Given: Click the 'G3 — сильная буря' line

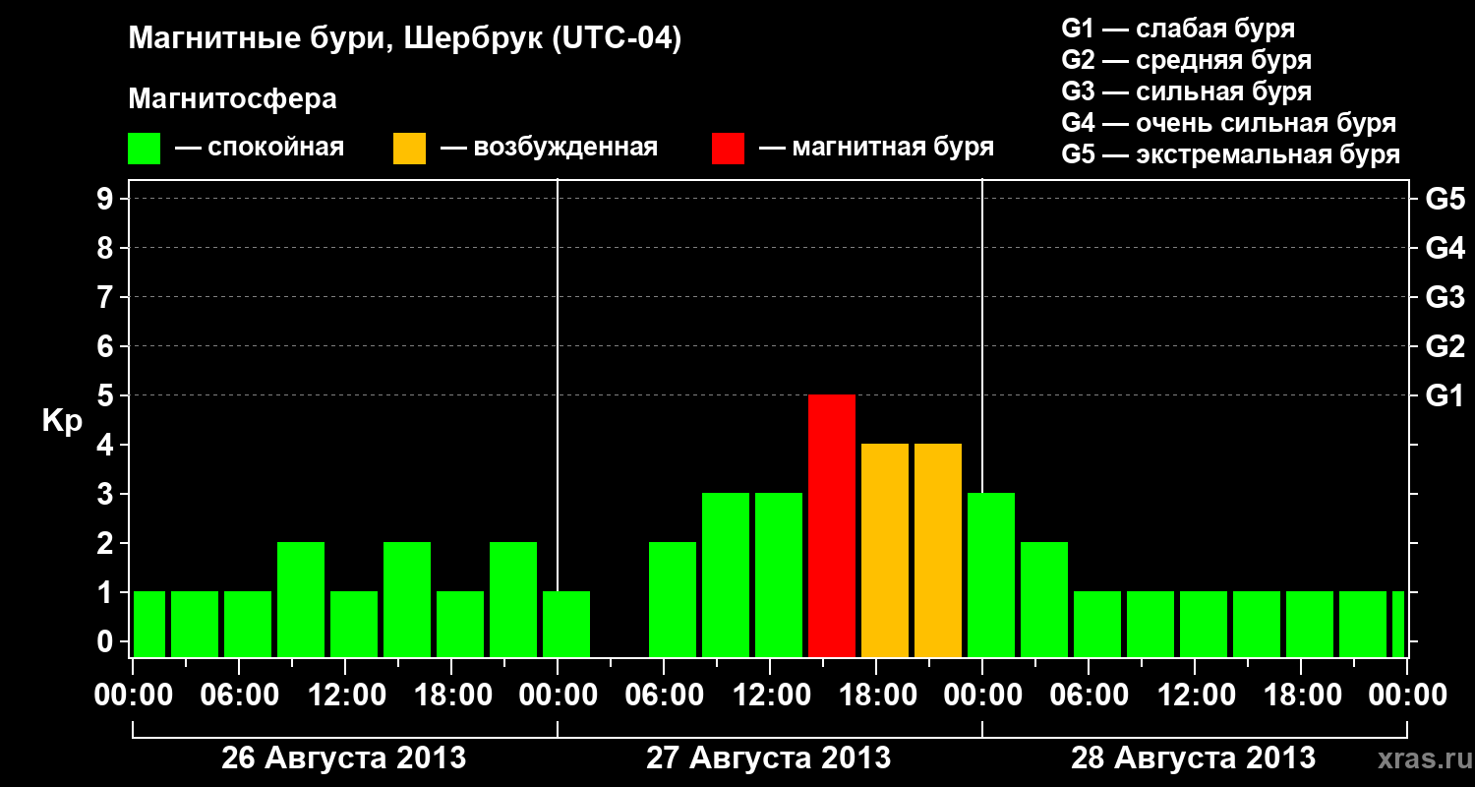Looking at the screenshot, I should 1186,91.
